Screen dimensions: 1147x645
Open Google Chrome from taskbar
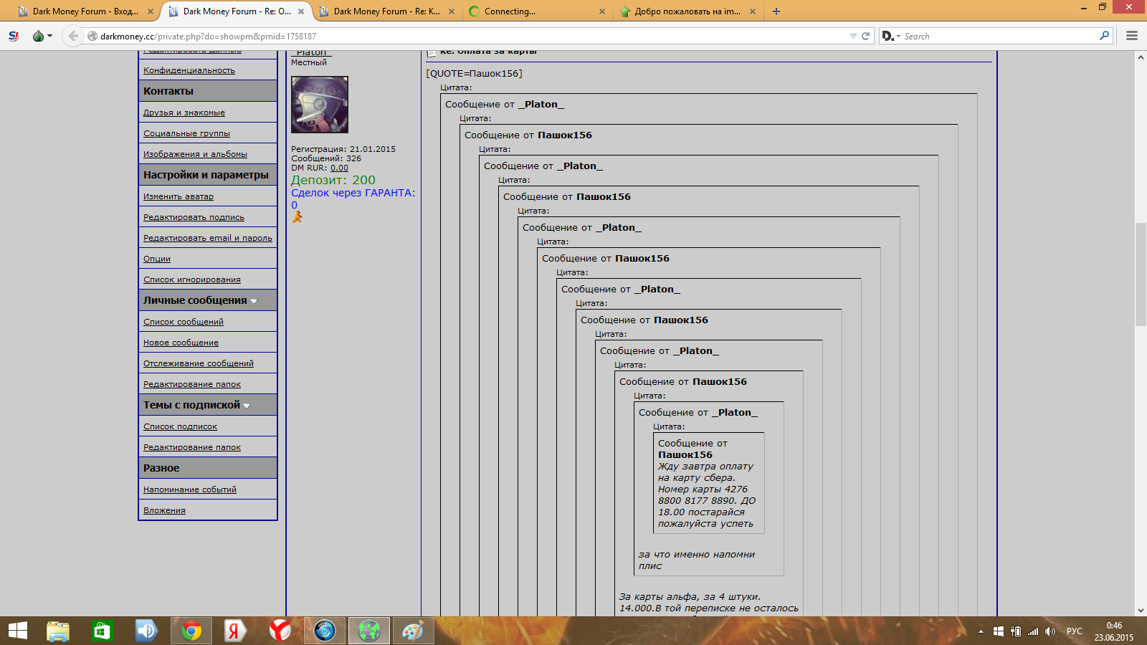coord(191,631)
